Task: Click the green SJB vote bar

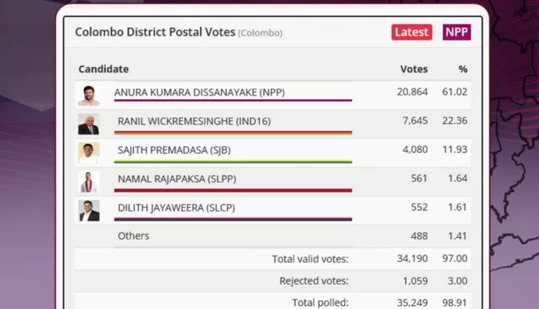Action: click(234, 162)
